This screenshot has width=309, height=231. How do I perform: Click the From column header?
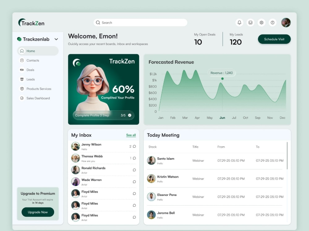[221, 147]
